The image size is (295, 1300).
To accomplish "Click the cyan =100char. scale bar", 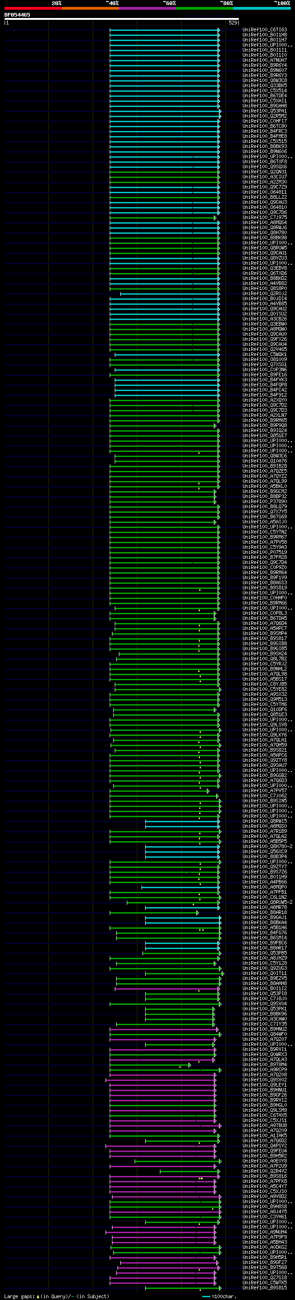I will 206,1296.
